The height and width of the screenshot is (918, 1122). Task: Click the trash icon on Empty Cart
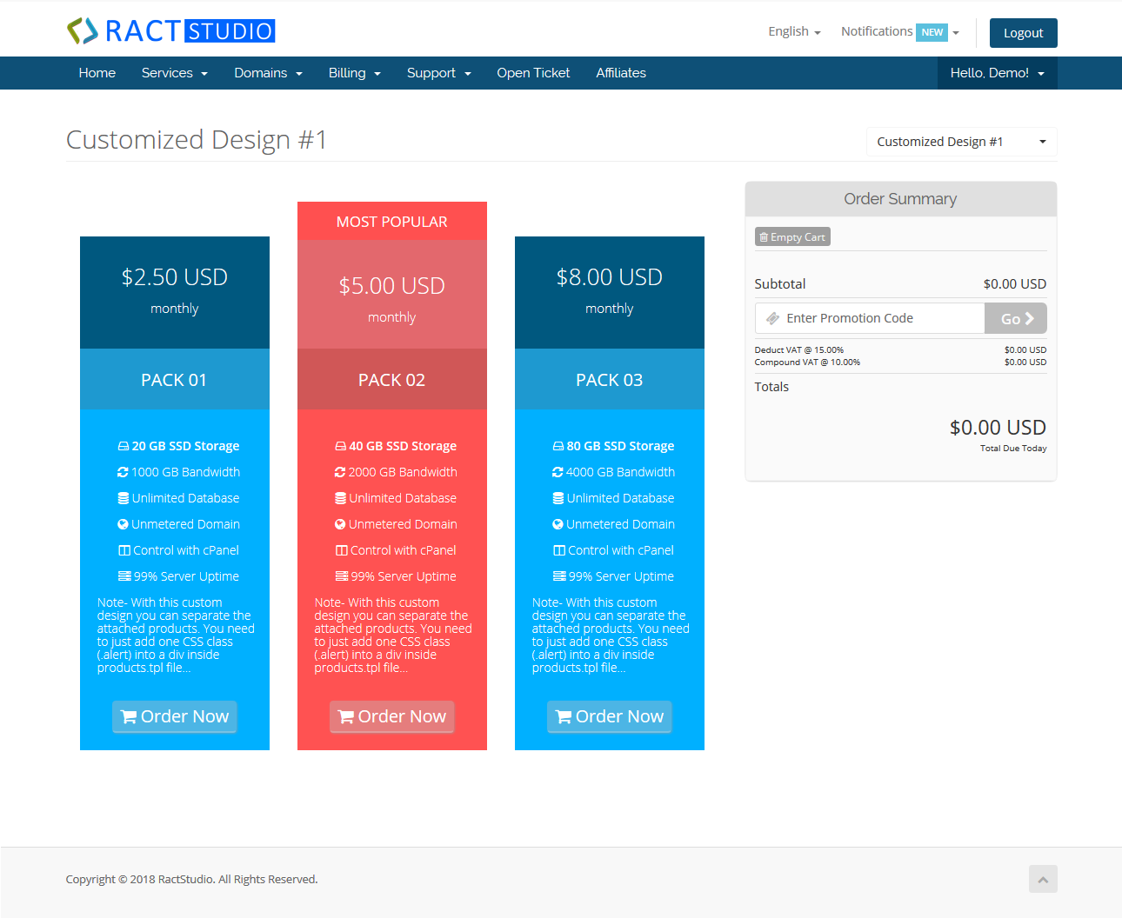[765, 236]
